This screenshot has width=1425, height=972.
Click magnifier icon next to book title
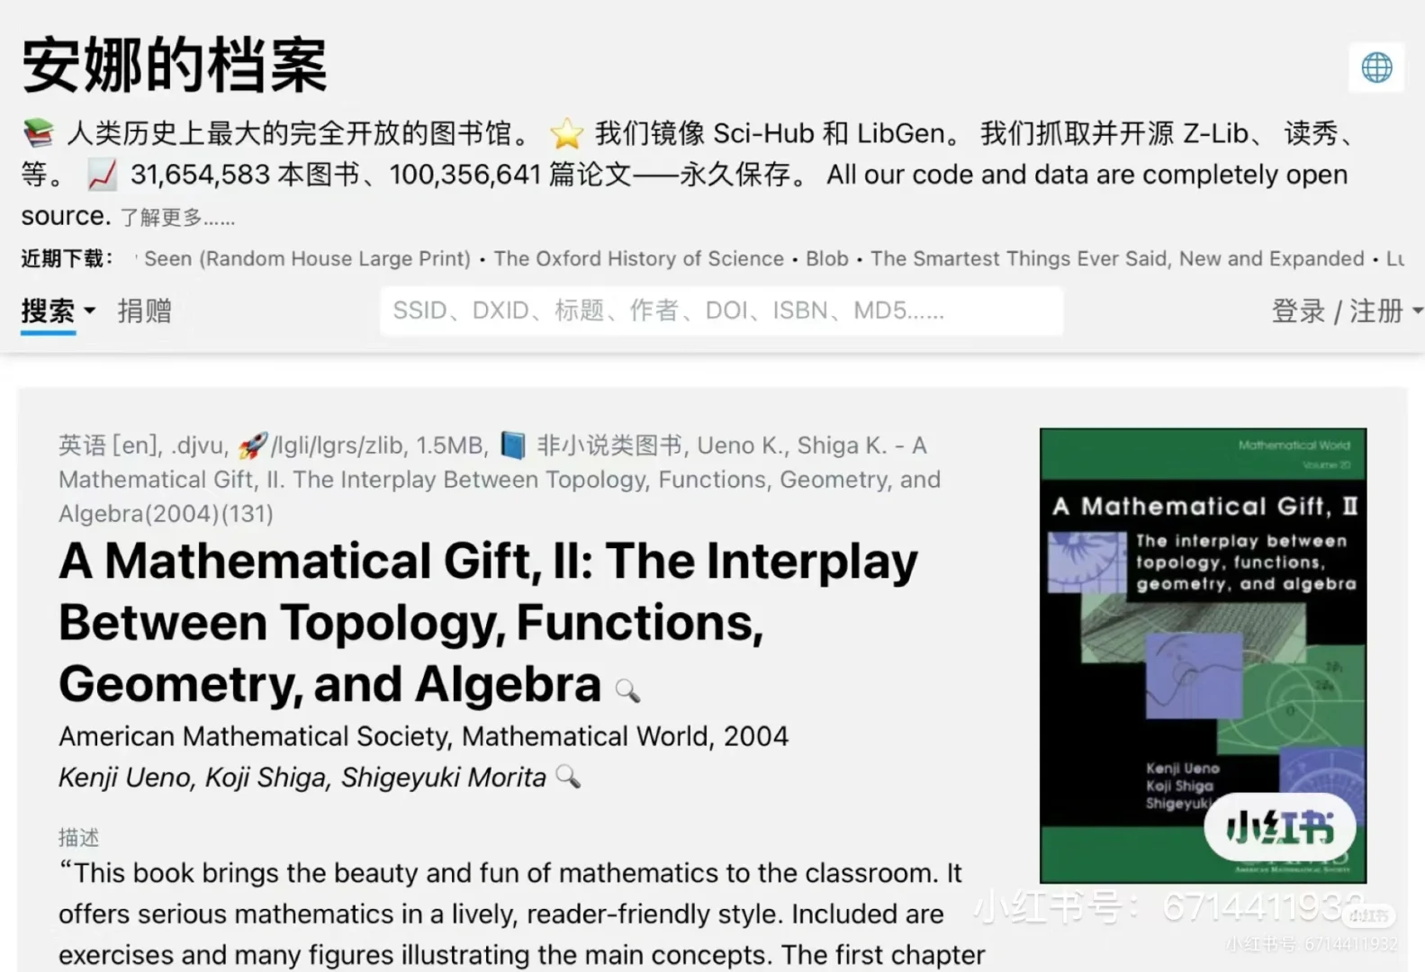627,690
